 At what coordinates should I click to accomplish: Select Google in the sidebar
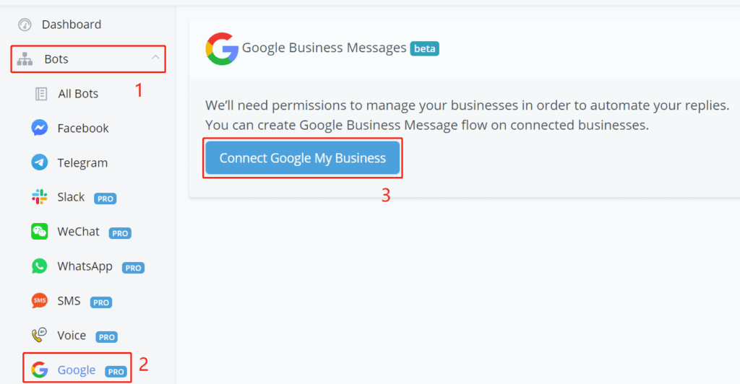(77, 370)
